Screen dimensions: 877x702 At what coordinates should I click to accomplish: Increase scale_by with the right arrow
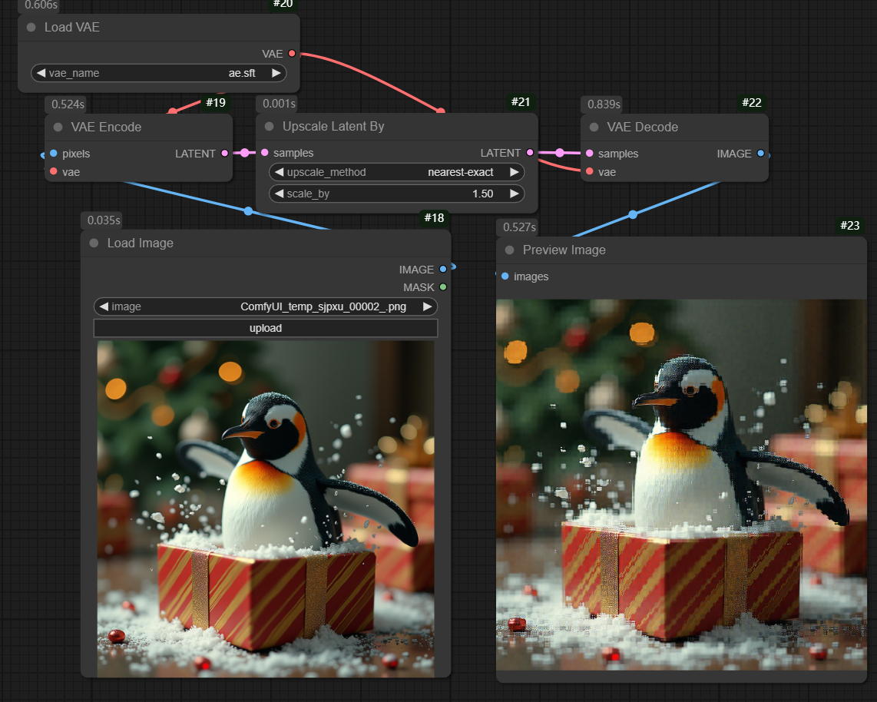tap(513, 194)
